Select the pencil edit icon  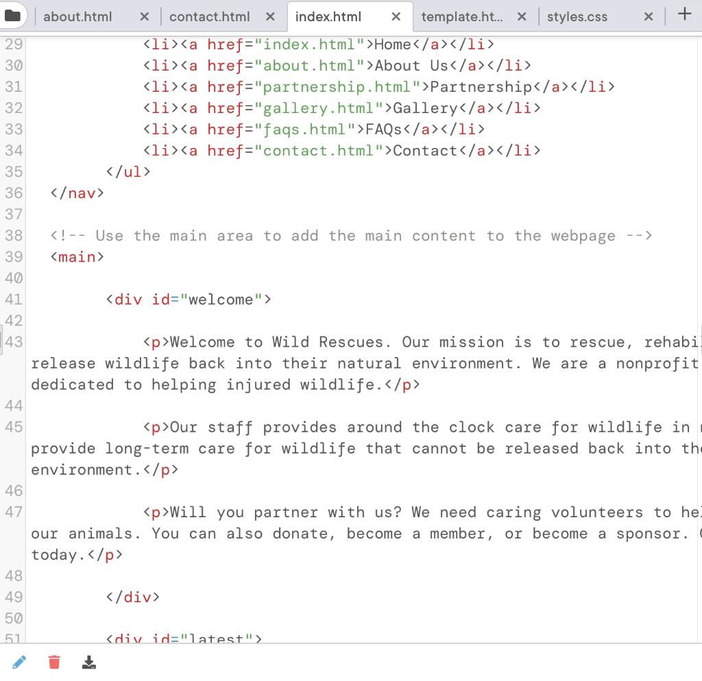[19, 662]
